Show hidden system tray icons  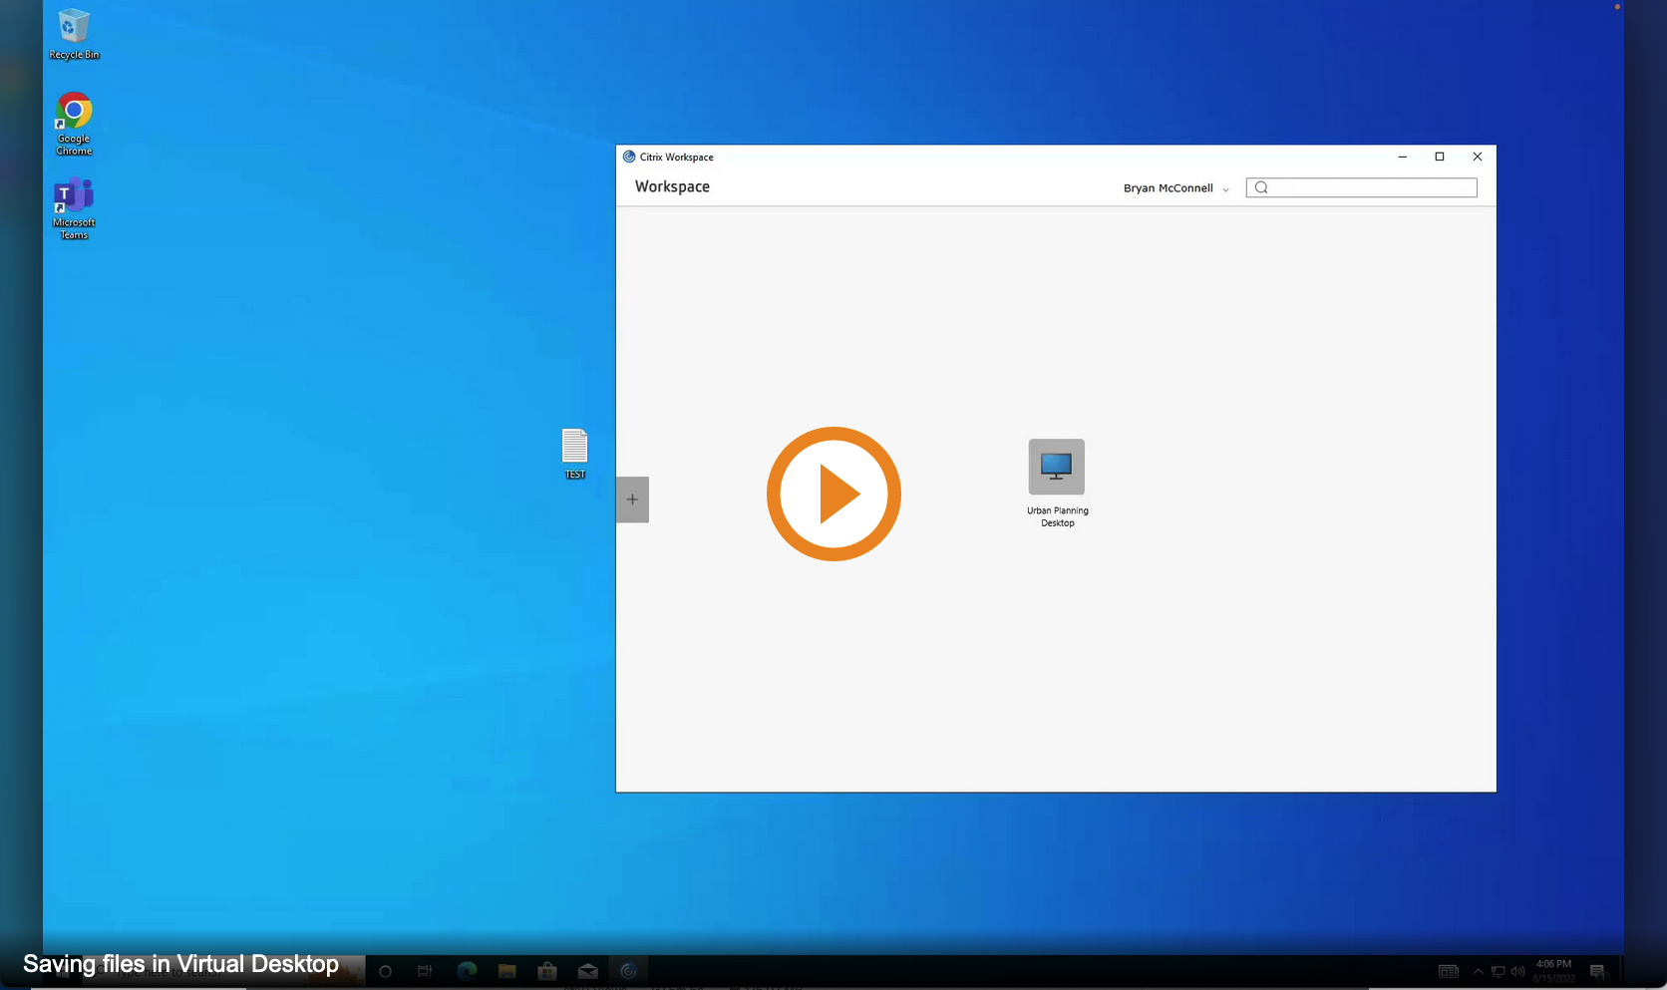1478,972
